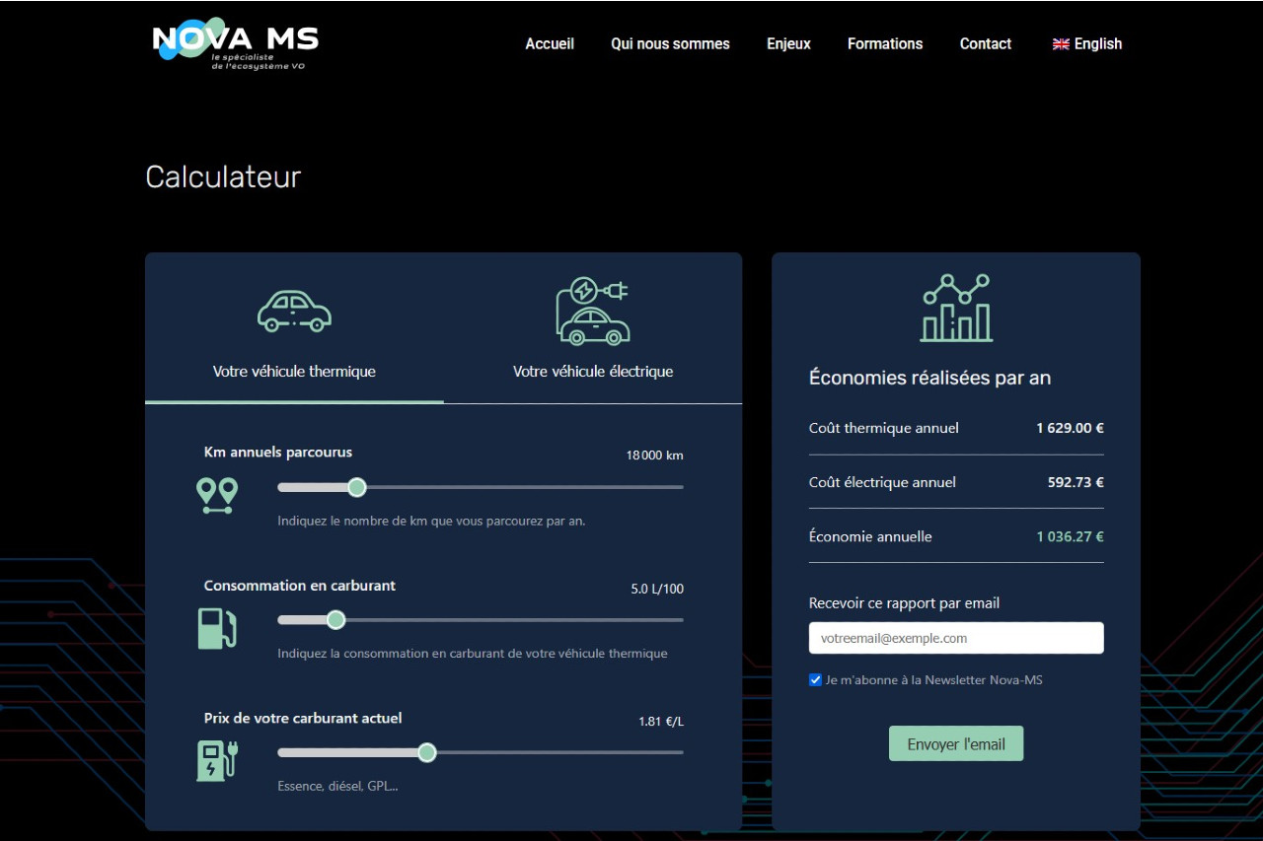The height and width of the screenshot is (841, 1263).
Task: Click the Nova MS logo
Action: tap(236, 44)
